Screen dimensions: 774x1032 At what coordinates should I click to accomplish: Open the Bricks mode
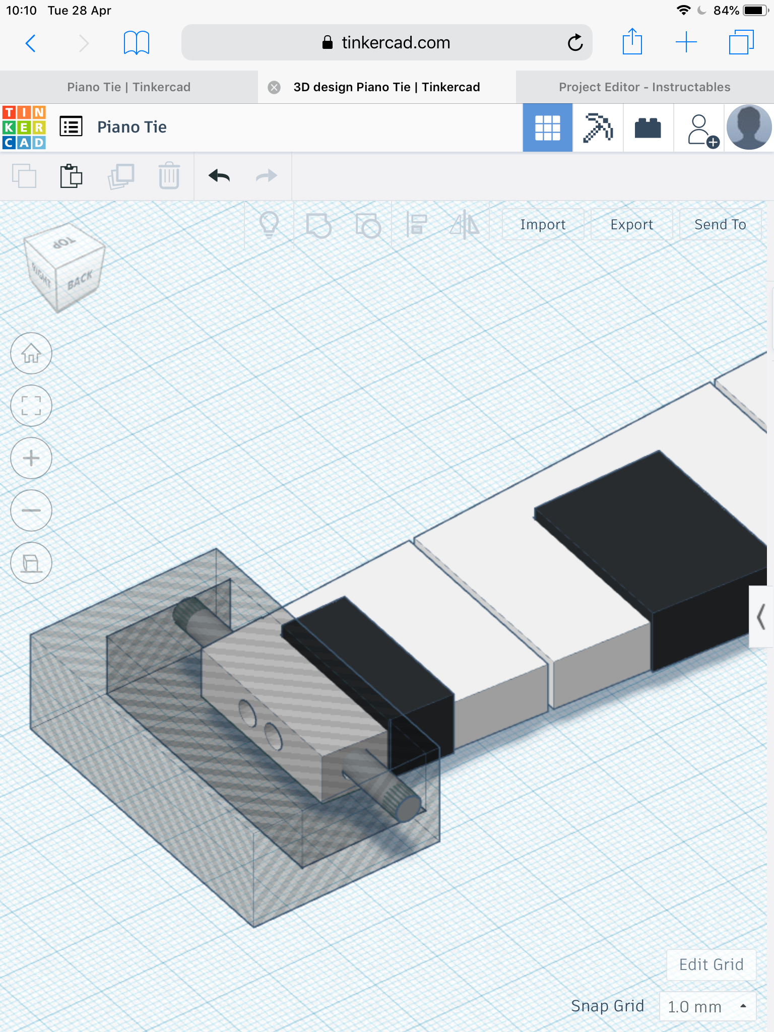pyautogui.click(x=648, y=127)
